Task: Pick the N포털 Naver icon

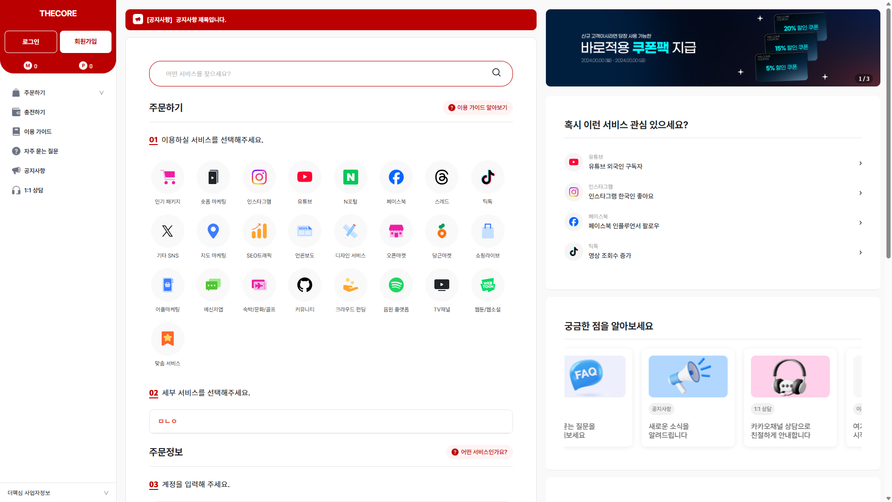Action: pyautogui.click(x=351, y=177)
